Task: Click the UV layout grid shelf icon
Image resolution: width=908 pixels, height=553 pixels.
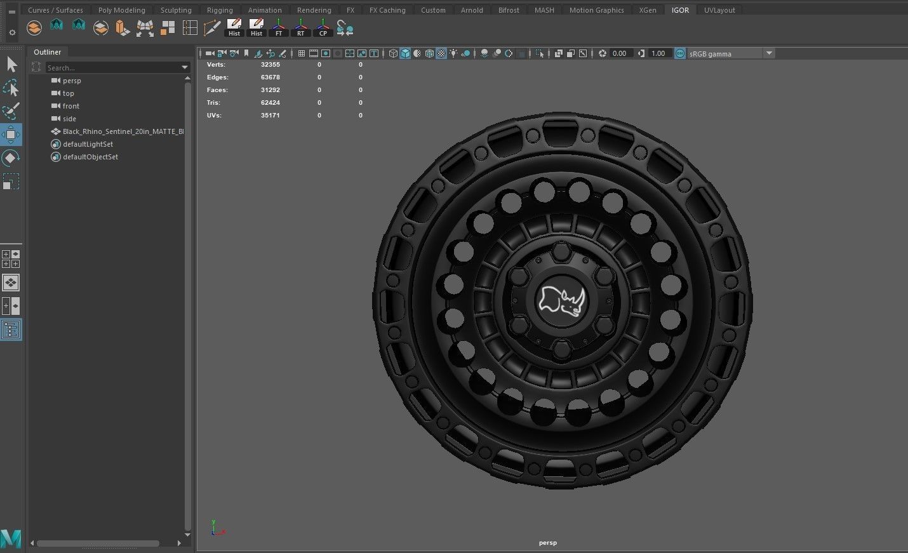Action: click(190, 28)
